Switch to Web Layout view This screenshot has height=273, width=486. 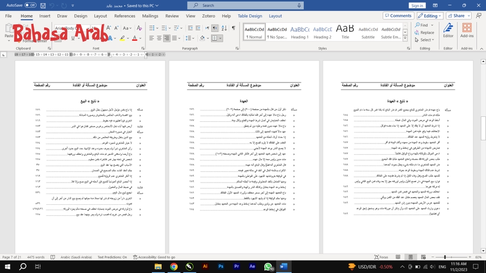point(423,257)
